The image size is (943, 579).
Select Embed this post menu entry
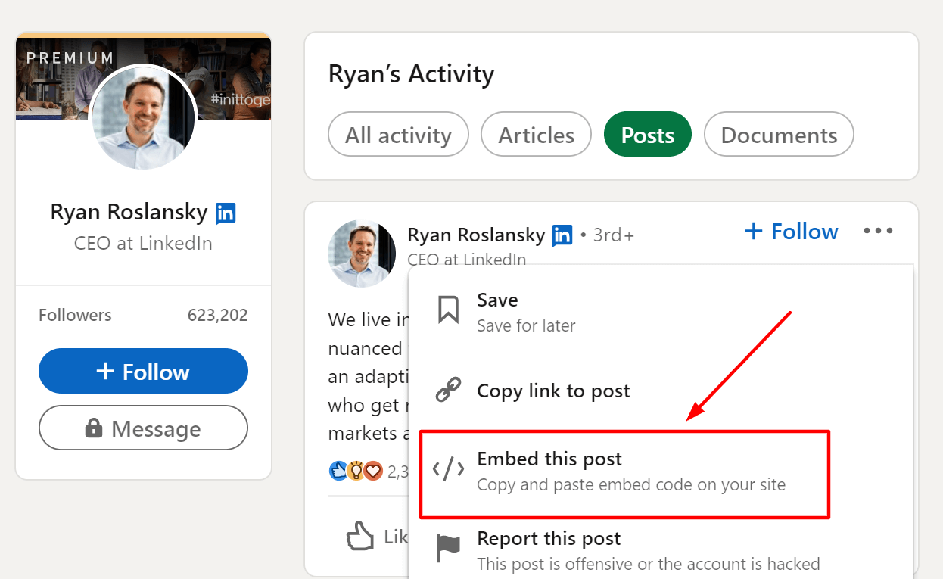click(x=549, y=459)
